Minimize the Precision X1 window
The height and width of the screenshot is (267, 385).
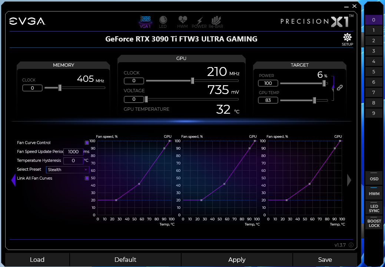point(346,7)
